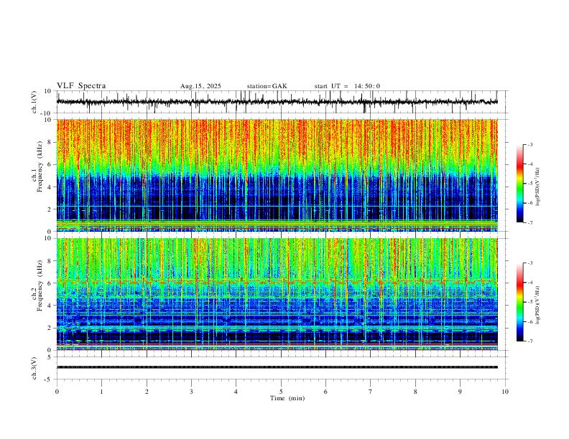Screen dimensions: 569x439
Task: Click the ch.2 spectrogram plot
Action: [277, 294]
